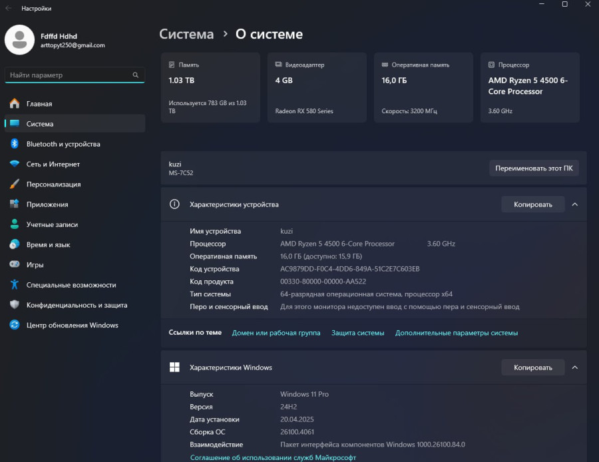Open the Процессор AMD Ryzen 5 card
Image resolution: width=599 pixels, height=462 pixels.
point(530,87)
